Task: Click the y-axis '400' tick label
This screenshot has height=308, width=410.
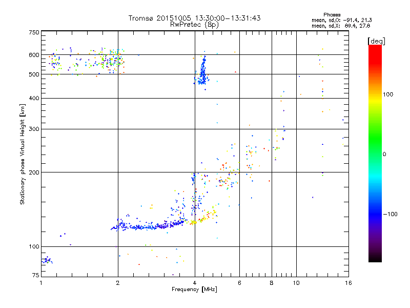Action: click(x=34, y=98)
